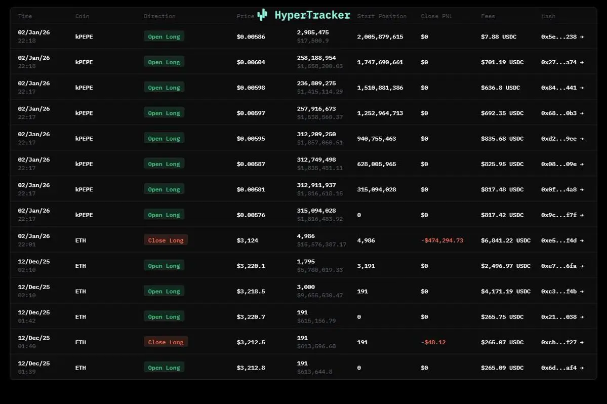
Task: Click arrow icon next to 0xd2...9ee
Action: pyautogui.click(x=582, y=139)
